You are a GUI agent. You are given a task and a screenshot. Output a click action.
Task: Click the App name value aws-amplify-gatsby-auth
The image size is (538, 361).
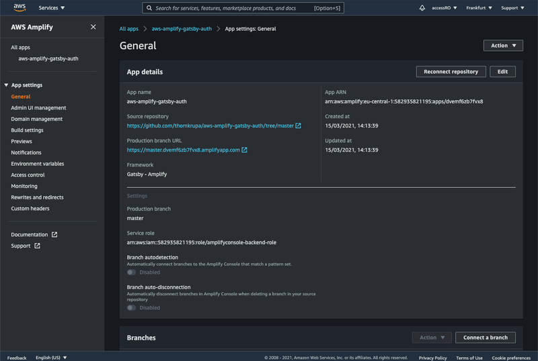pos(157,101)
